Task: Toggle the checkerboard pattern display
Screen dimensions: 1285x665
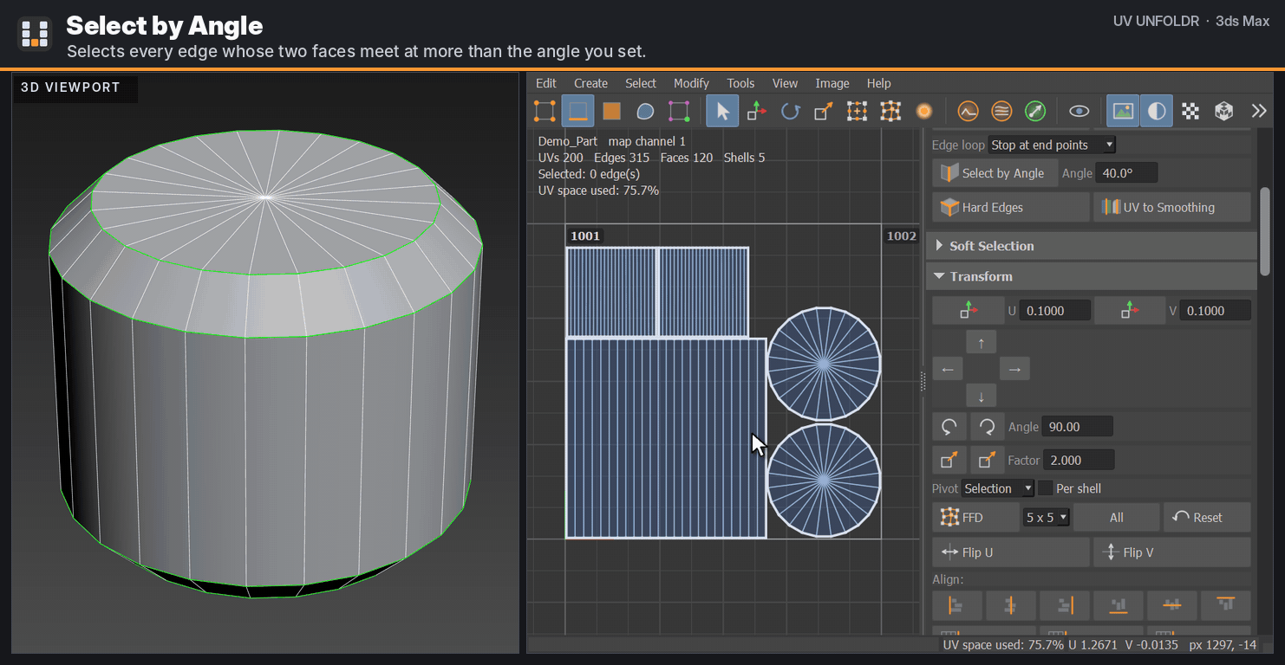Action: pyautogui.click(x=1190, y=111)
